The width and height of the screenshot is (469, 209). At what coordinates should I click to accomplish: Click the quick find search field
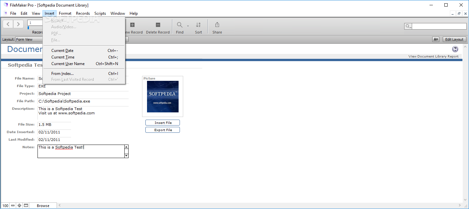[439, 26]
